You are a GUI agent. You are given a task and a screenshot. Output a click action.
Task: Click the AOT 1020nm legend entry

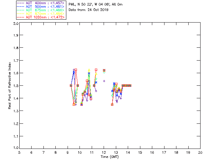point(41,17)
